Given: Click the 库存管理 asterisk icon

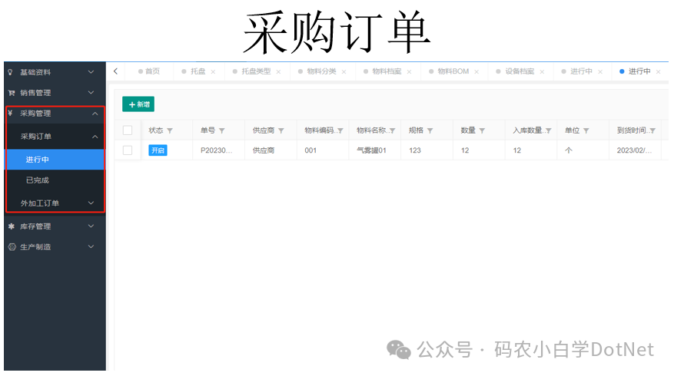Looking at the screenshot, I should pos(12,226).
